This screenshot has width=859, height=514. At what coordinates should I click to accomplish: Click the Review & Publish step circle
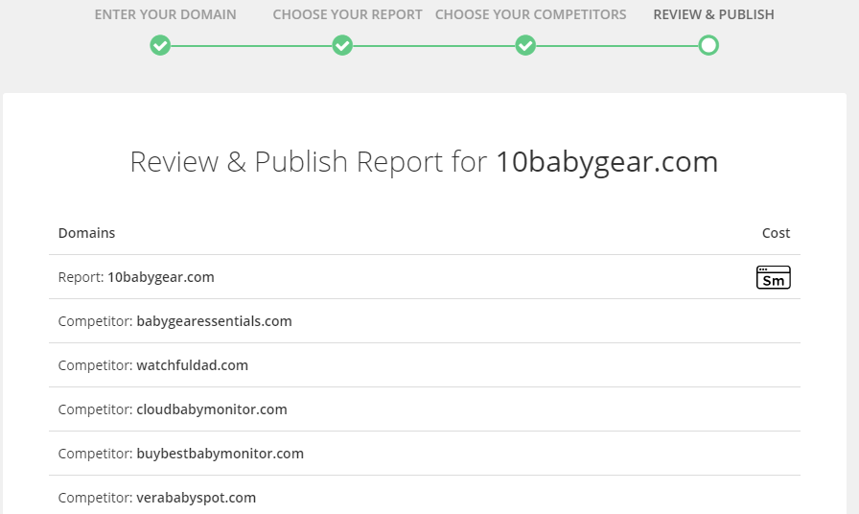[708, 45]
